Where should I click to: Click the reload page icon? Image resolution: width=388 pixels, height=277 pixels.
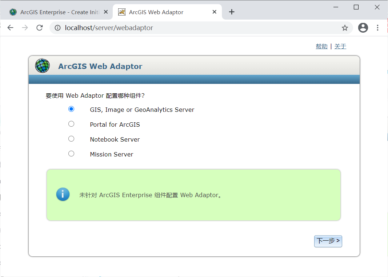click(40, 28)
